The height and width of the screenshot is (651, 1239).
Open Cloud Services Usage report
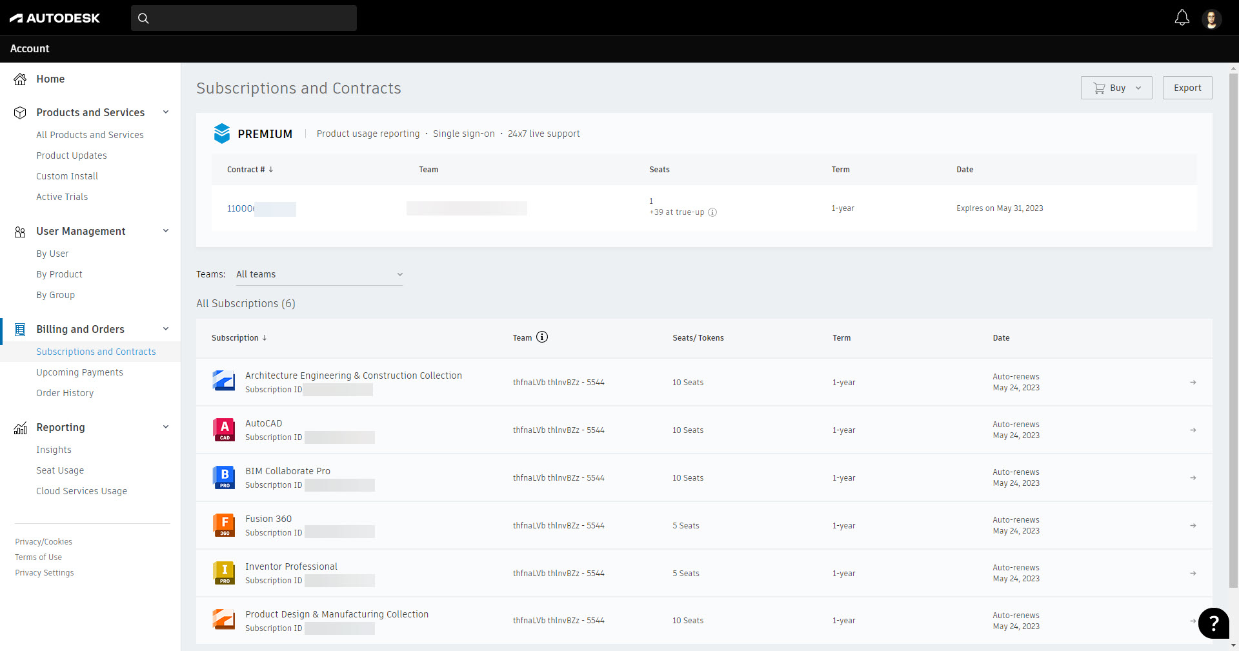(81, 491)
